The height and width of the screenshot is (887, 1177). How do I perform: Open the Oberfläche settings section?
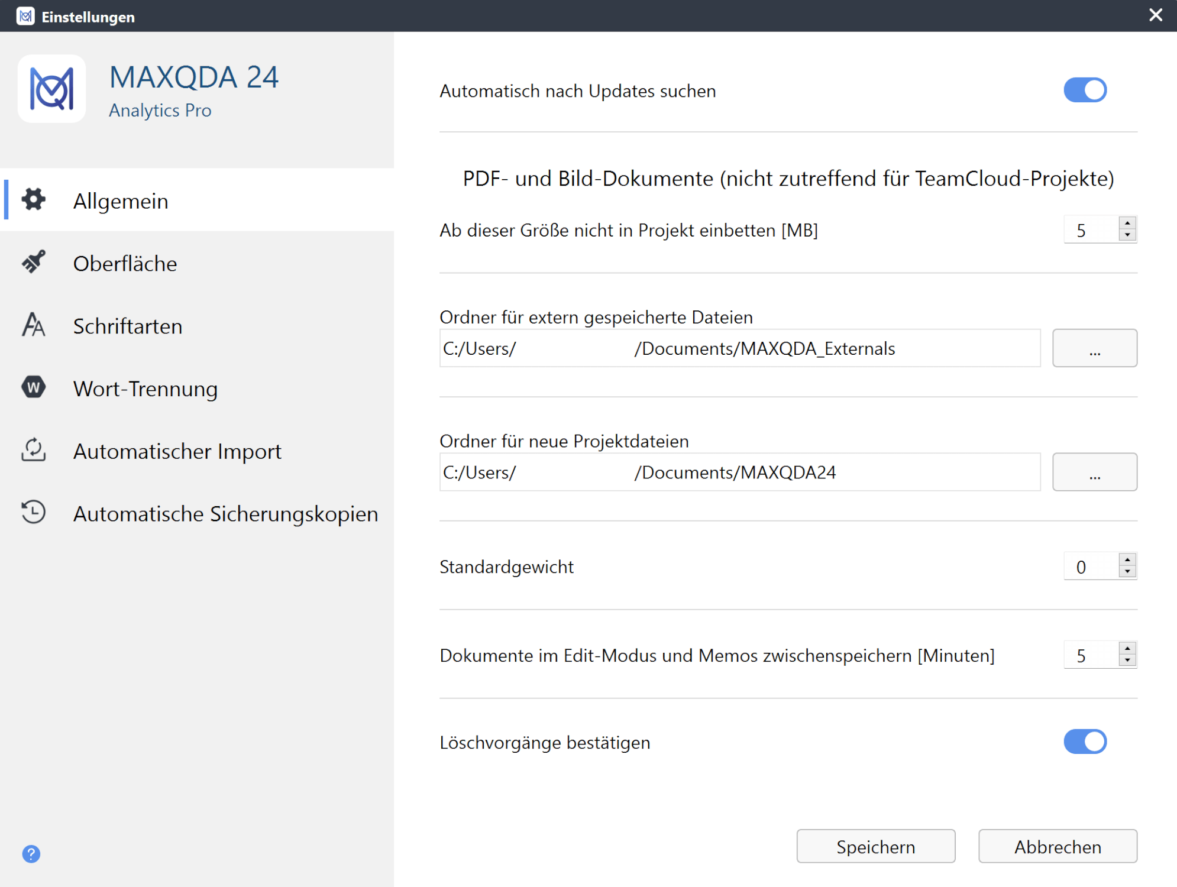pyautogui.click(x=197, y=263)
